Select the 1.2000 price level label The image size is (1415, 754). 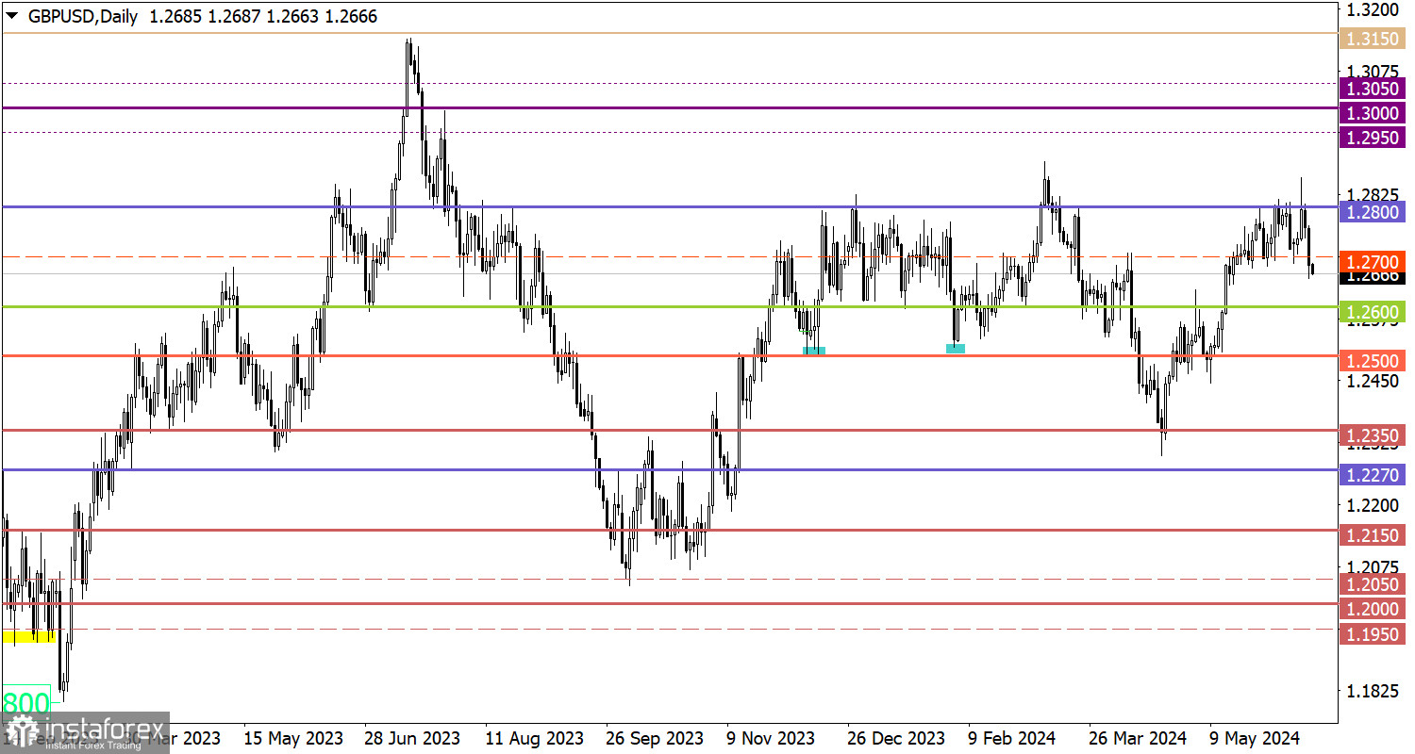click(x=1373, y=609)
